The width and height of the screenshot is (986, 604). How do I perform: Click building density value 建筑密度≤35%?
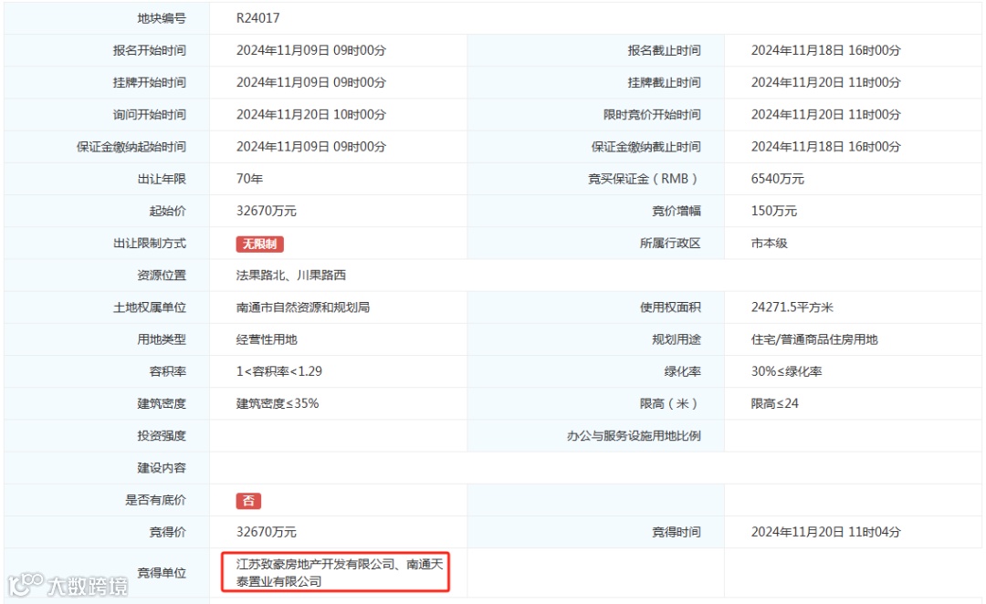pyautogui.click(x=278, y=403)
